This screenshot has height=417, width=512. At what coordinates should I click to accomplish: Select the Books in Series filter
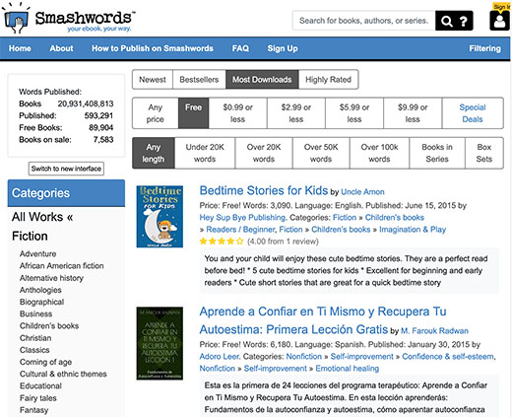(437, 153)
